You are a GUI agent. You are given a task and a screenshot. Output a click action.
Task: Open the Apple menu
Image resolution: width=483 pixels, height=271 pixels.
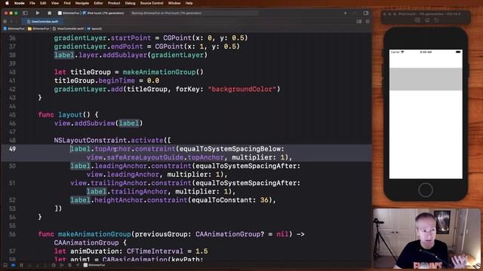click(7, 3)
